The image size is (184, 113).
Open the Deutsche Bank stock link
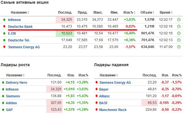tap(20, 27)
